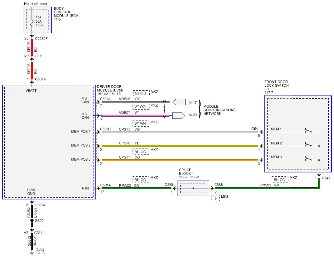334x257 pixels.
Task: Open ground reference 10-13 below G302
Action: [x=40, y=253]
